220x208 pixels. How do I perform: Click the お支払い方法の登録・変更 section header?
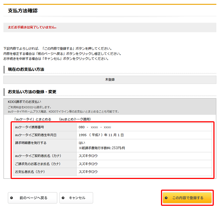point(32,91)
